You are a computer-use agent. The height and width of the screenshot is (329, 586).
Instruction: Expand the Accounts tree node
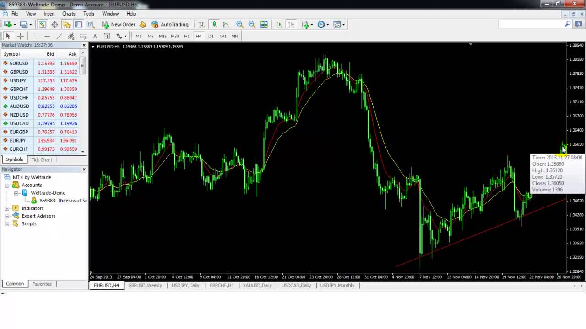(7, 185)
